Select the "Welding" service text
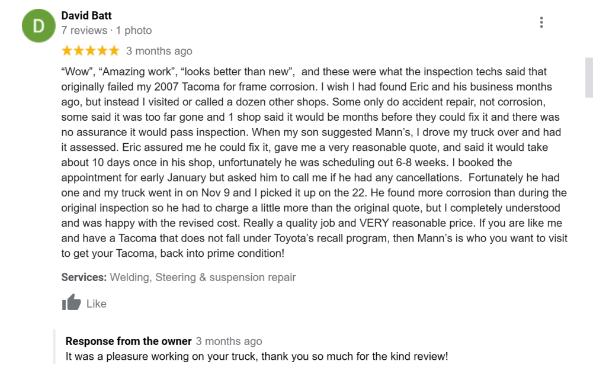The height and width of the screenshot is (387, 606). (x=130, y=277)
